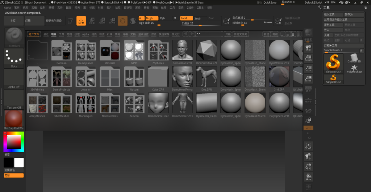Expand the Alpha Off selector
371x192 pixels.
(x=14, y=78)
